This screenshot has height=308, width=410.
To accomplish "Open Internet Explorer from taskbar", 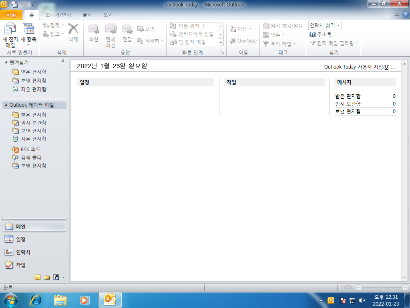I will tap(36, 300).
